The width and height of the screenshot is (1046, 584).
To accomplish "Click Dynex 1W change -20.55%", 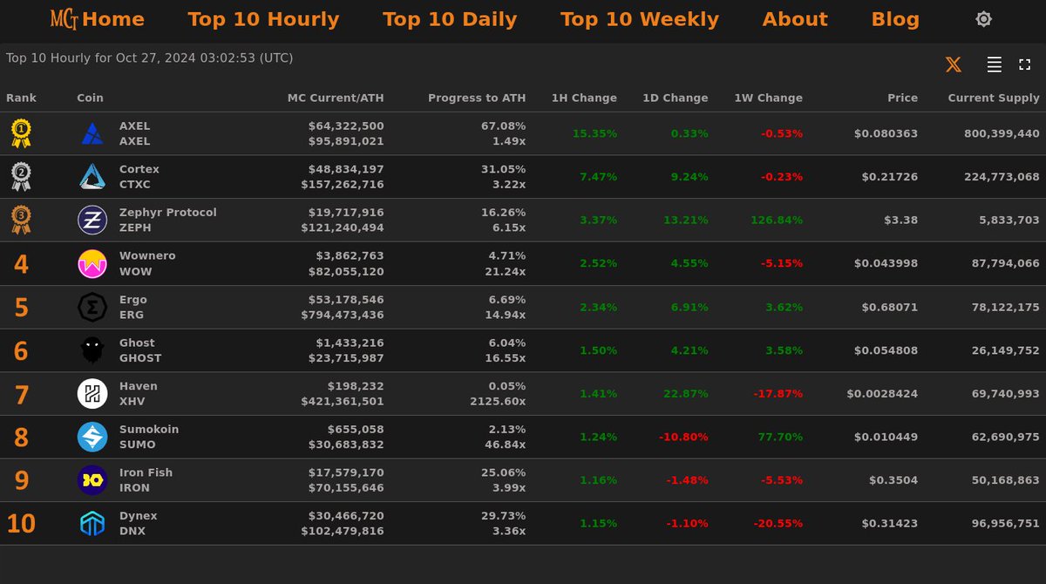I will tap(778, 523).
